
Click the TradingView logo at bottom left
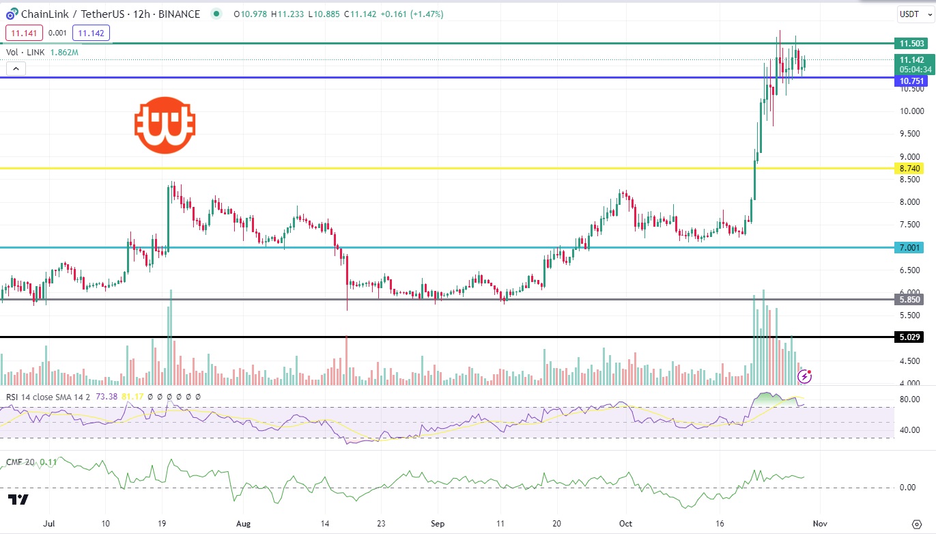click(18, 500)
